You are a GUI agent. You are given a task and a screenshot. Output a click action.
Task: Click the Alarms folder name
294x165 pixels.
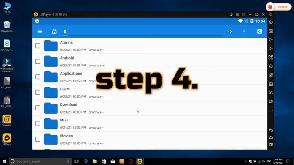point(66,43)
